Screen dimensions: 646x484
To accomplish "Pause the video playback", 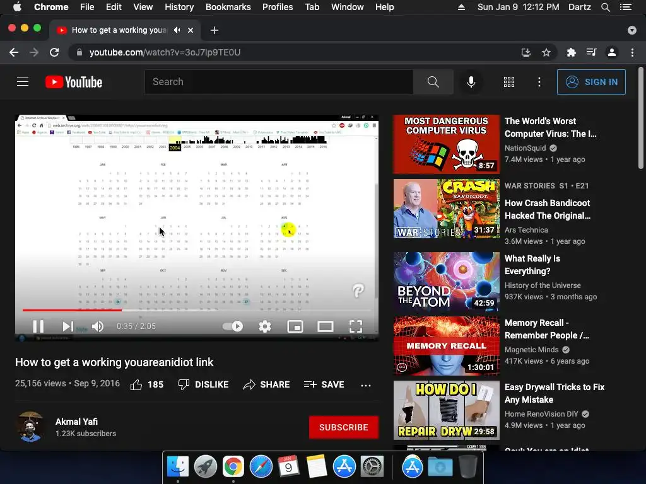I will [38, 326].
